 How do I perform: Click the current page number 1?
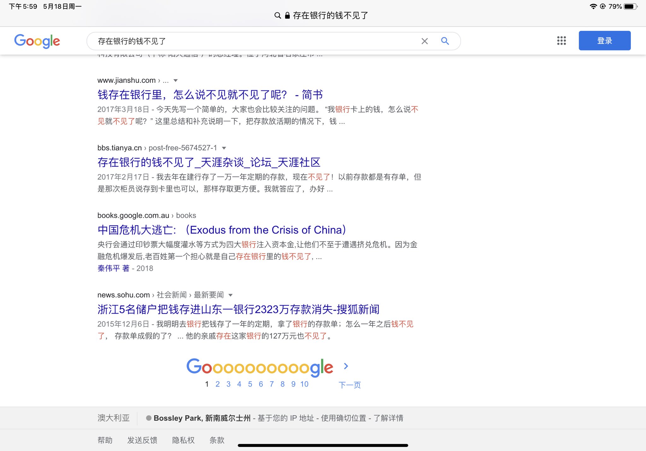click(x=207, y=384)
